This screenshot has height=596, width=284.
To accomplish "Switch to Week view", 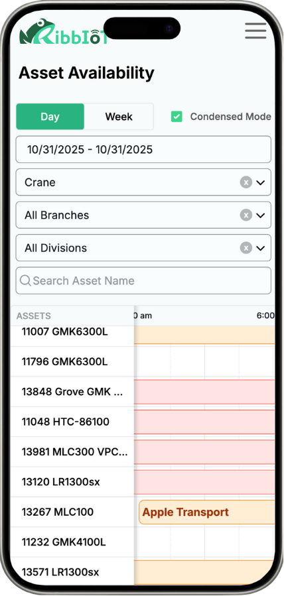I will pos(119,116).
